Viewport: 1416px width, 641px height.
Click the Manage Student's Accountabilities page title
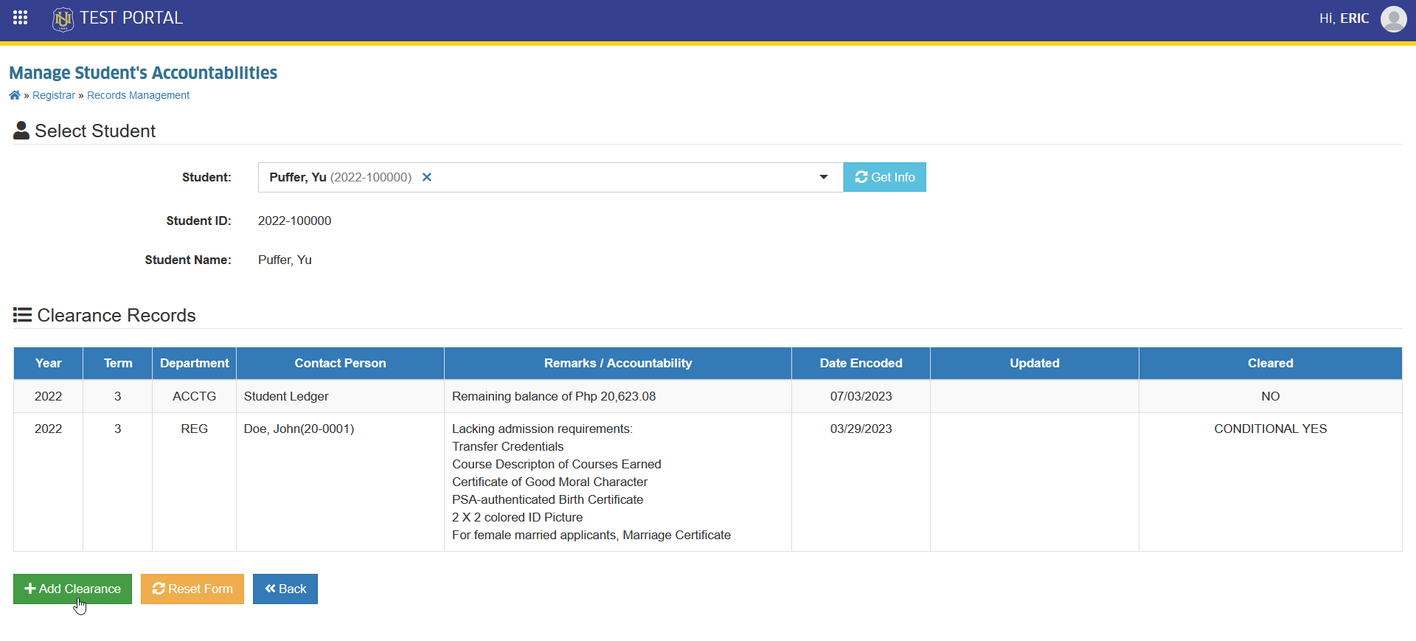point(143,73)
